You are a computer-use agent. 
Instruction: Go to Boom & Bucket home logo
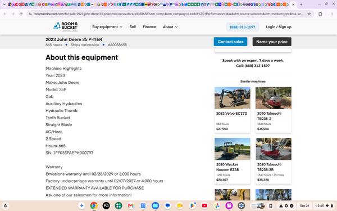point(65,26)
